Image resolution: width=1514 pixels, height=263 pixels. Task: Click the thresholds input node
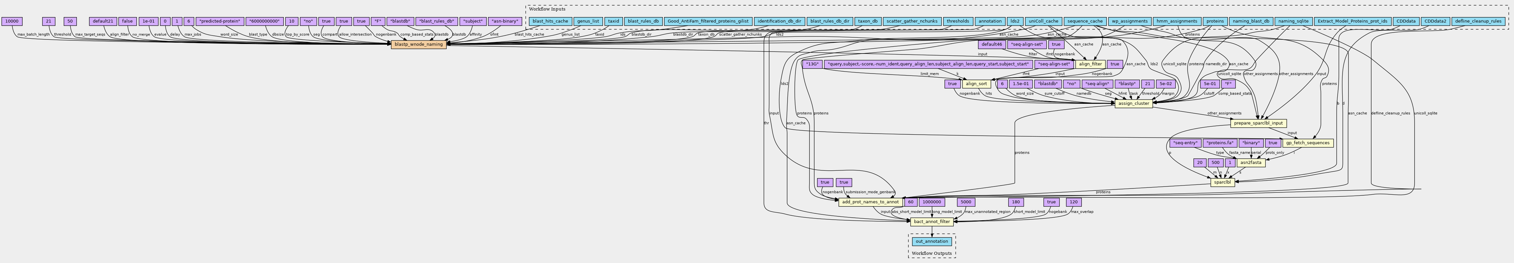pyautogui.click(x=958, y=21)
